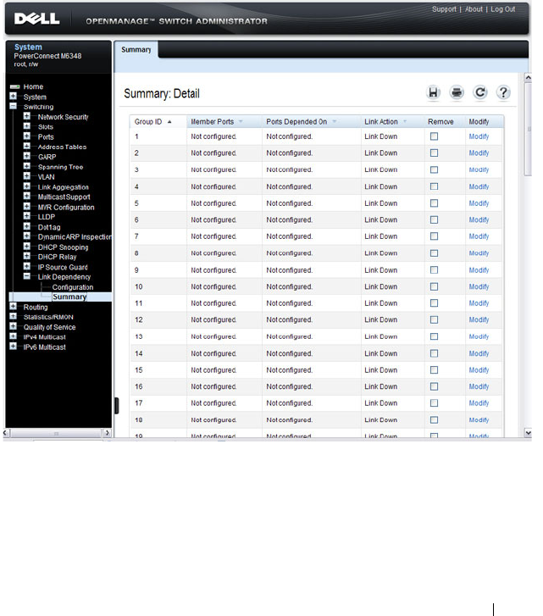
Task: Click Modify link for group 5
Action: pos(479,203)
